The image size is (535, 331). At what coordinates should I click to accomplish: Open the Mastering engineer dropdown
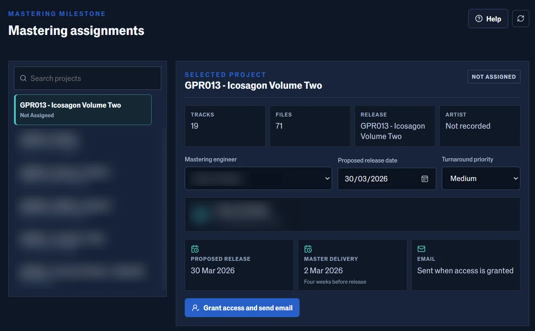(x=258, y=178)
